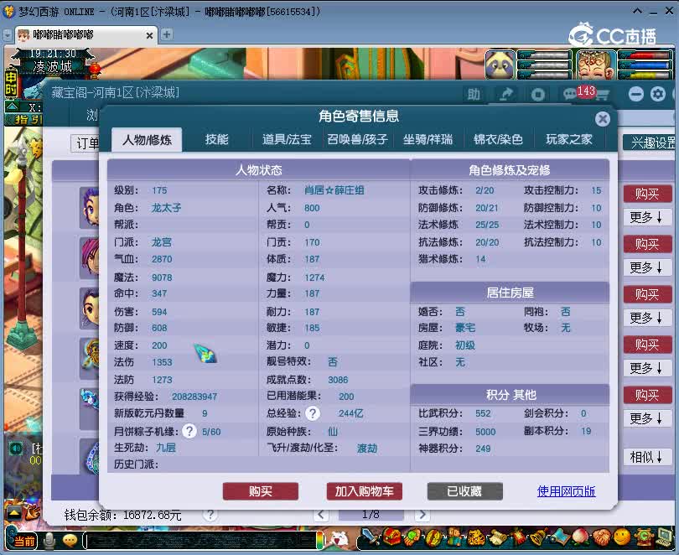Open the 使用网页版 link
This screenshot has height=555, width=679.
pyautogui.click(x=566, y=491)
